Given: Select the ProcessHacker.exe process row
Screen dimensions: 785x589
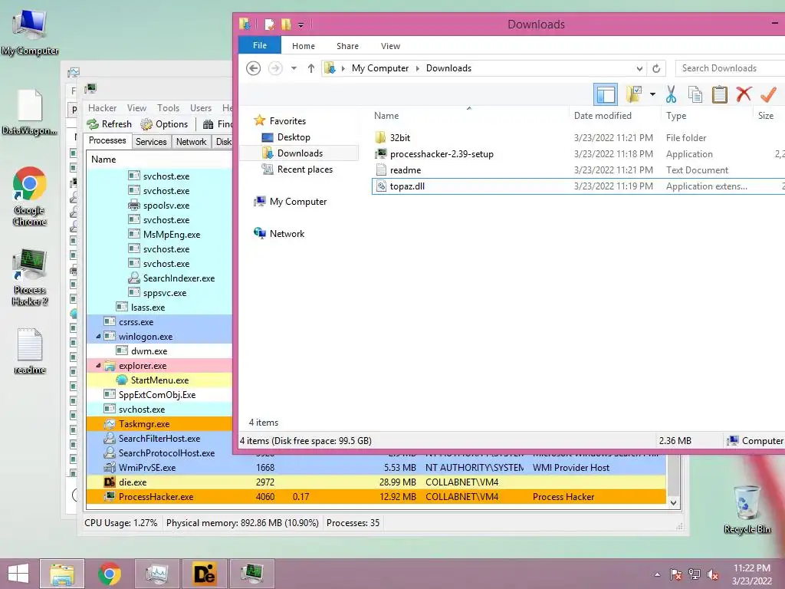Looking at the screenshot, I should click(x=376, y=497).
